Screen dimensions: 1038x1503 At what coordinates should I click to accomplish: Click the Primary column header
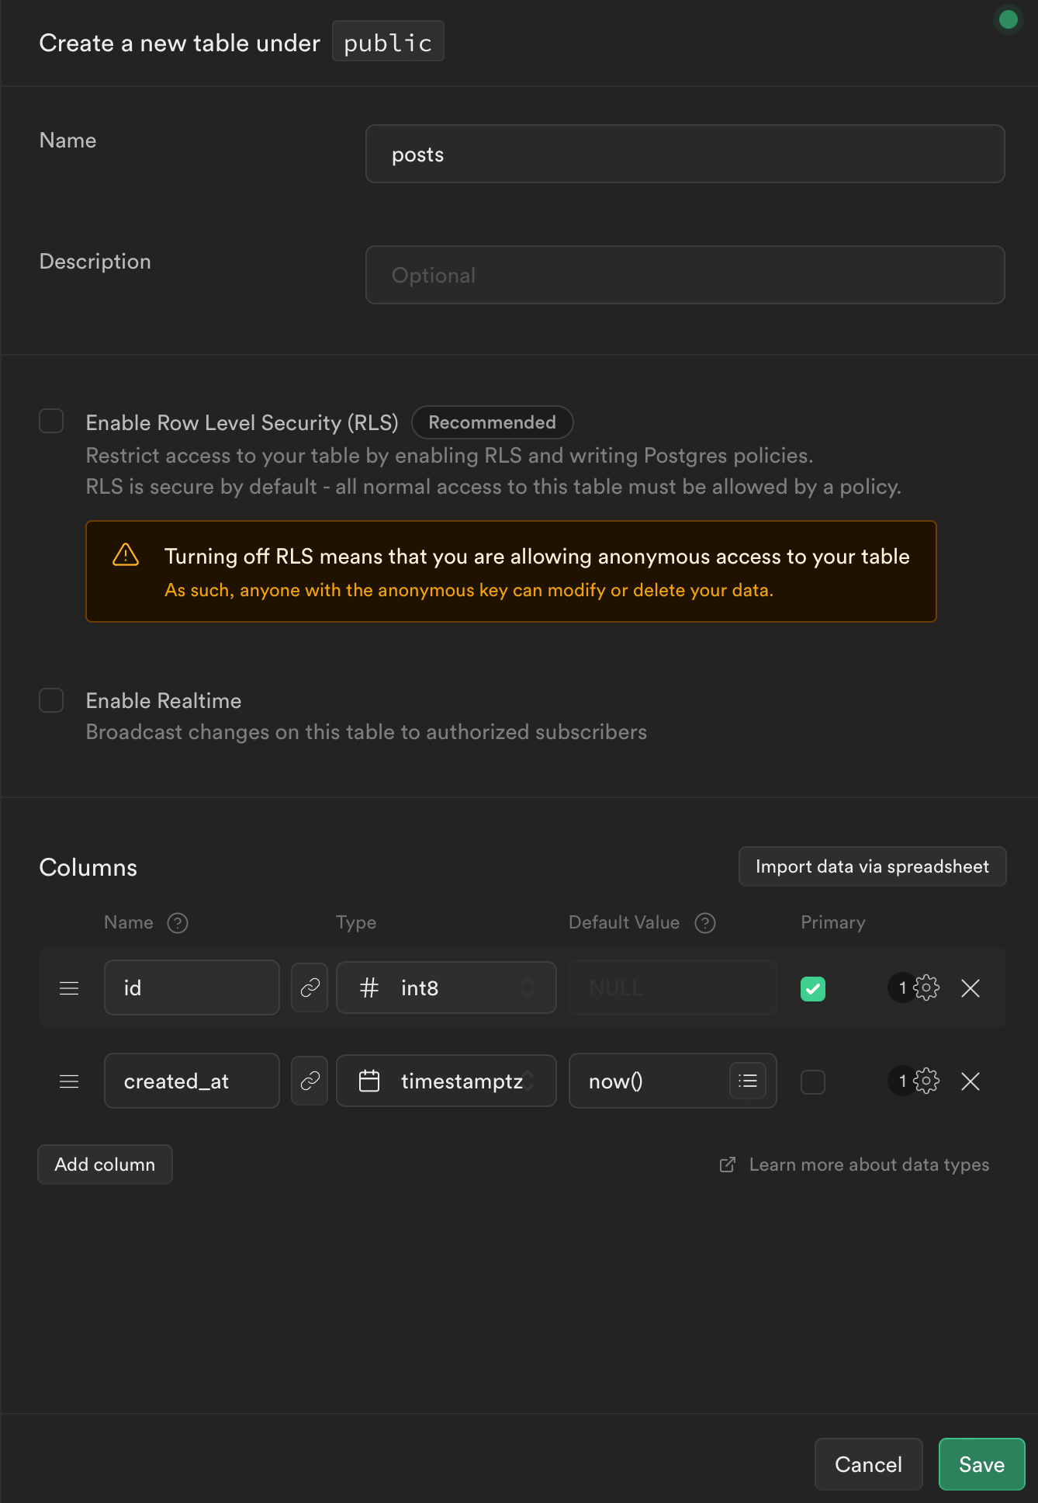832,922
